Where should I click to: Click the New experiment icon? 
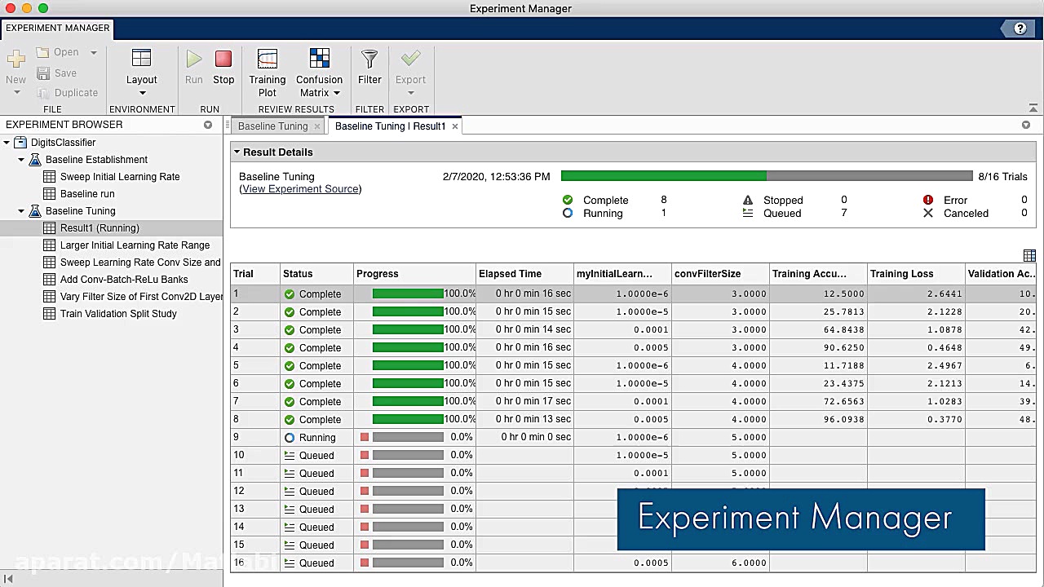click(15, 60)
